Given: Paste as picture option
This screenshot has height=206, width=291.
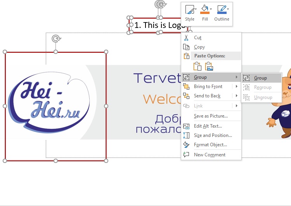Looking at the screenshot, I should pos(209,66).
